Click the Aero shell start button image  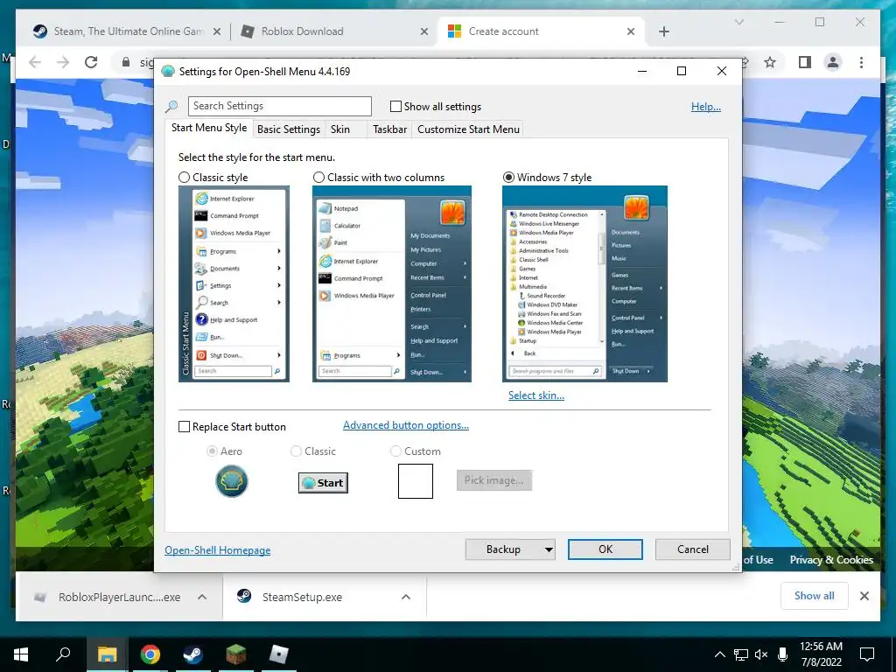coord(231,481)
